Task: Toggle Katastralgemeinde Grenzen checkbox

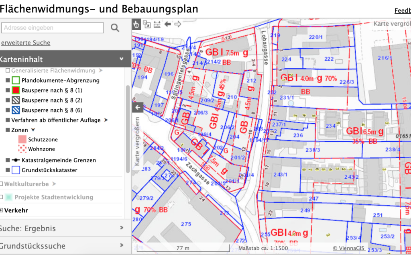Action: 8,160
